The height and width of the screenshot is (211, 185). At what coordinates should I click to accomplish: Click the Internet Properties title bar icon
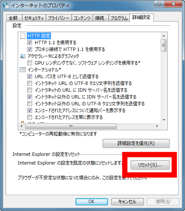(x=6, y=5)
